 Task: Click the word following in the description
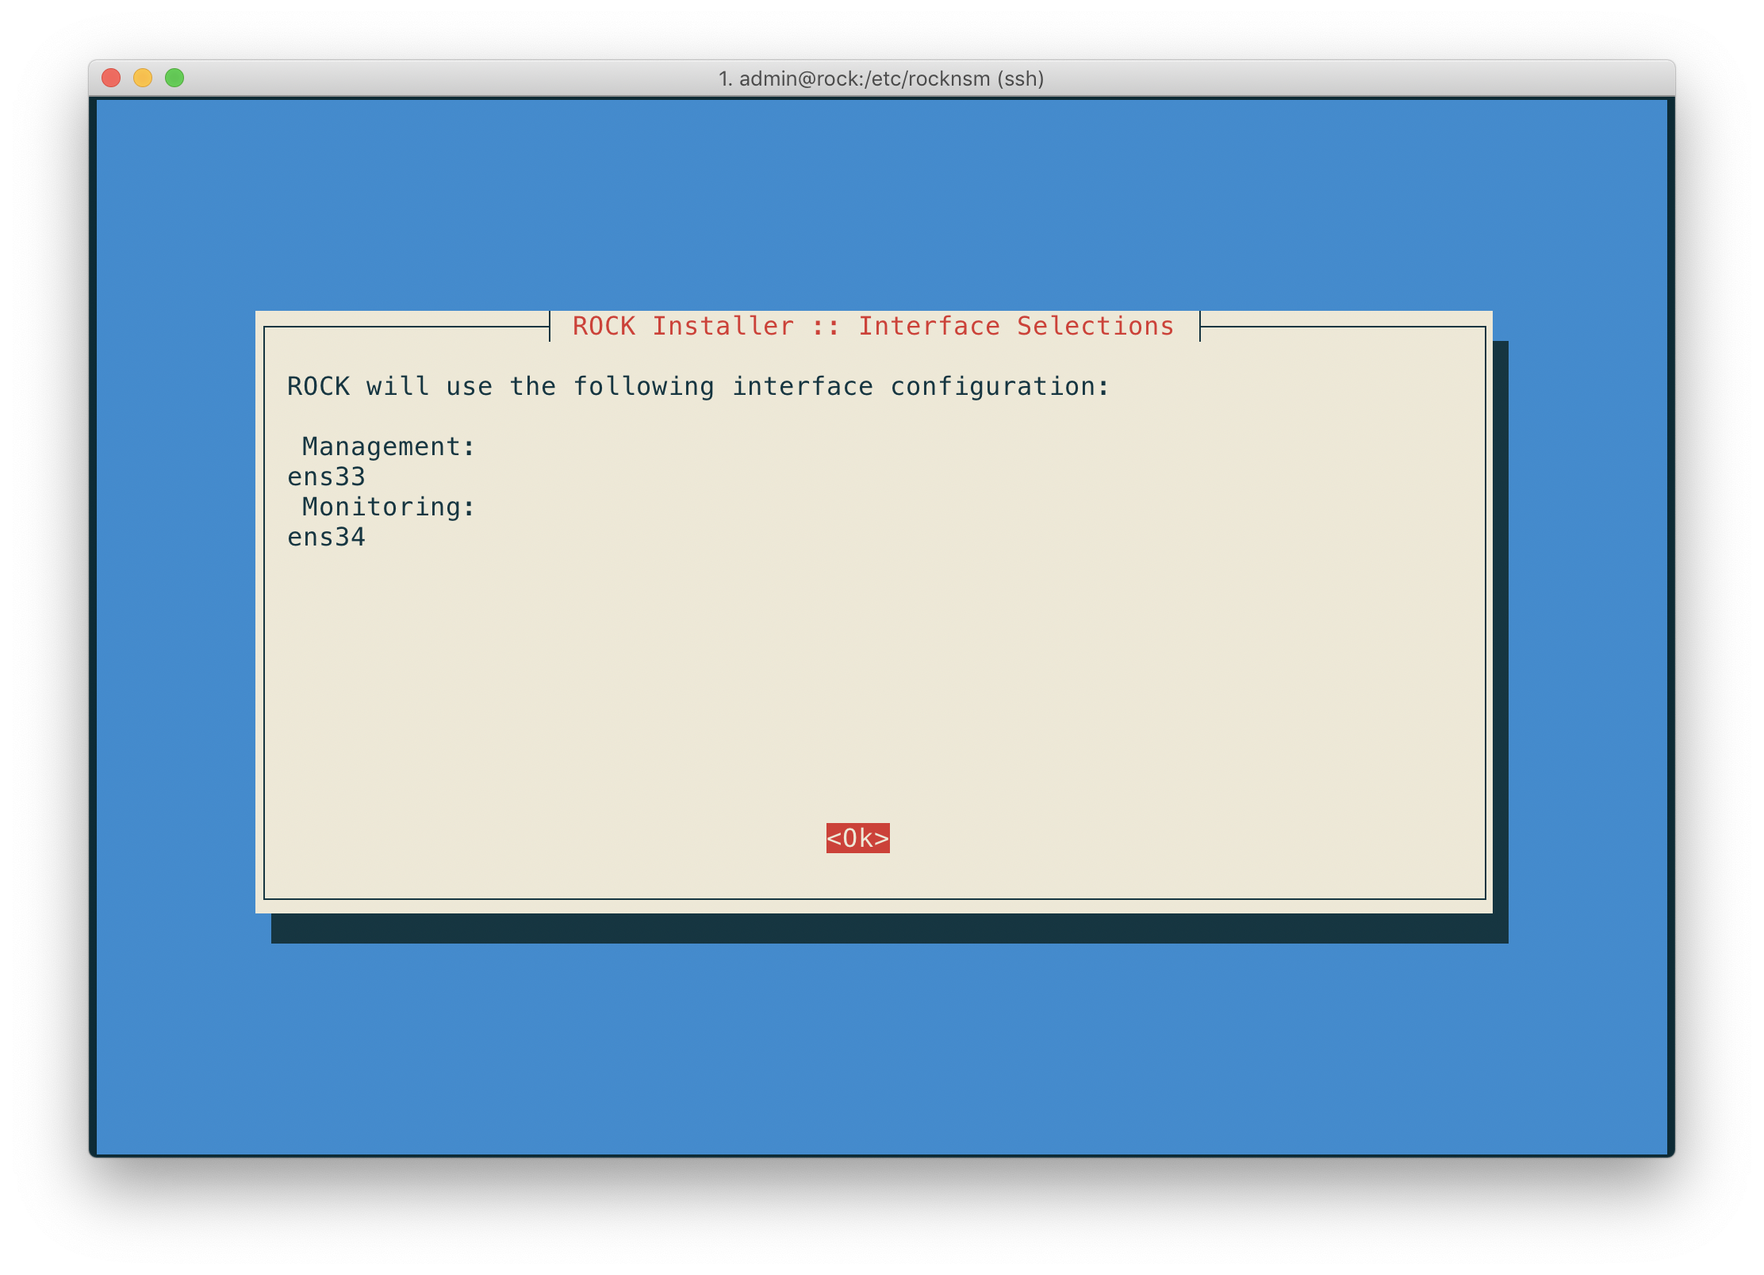click(x=643, y=387)
